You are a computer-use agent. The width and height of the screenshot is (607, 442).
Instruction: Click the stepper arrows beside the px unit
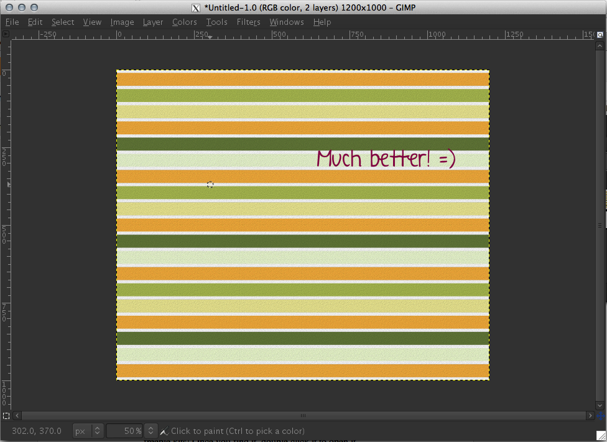(x=97, y=431)
